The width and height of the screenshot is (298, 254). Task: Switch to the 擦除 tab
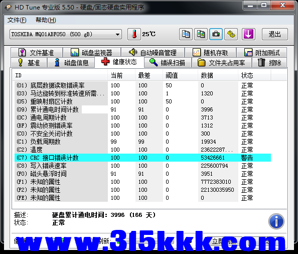[269, 63]
